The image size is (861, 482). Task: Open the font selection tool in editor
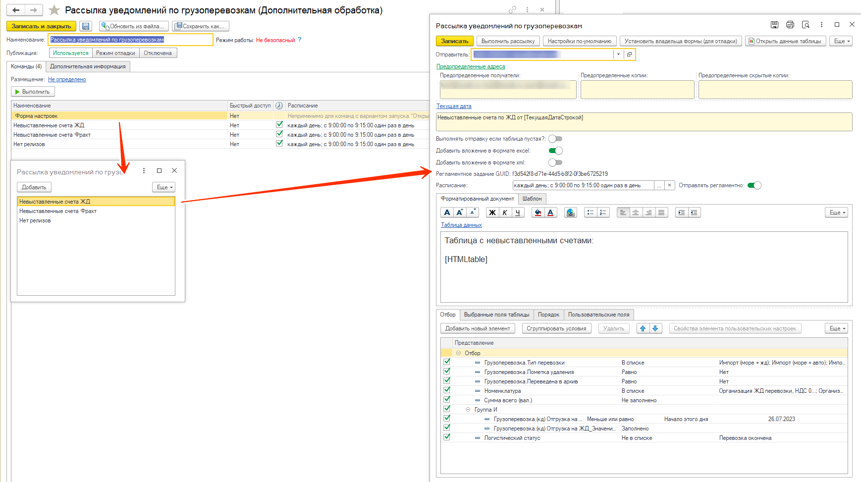pyautogui.click(x=447, y=213)
